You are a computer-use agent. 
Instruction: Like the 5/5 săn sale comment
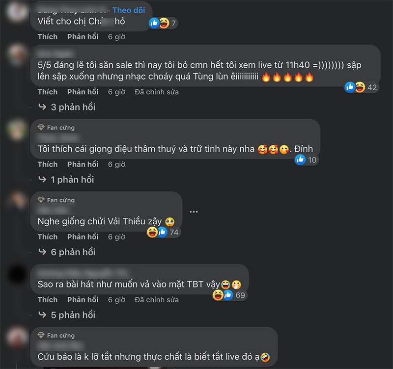pos(48,92)
